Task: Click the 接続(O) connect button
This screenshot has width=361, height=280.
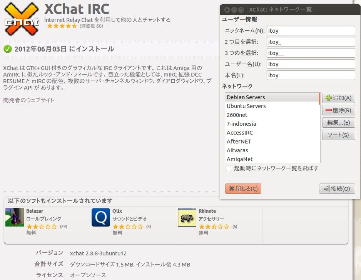Action: pyautogui.click(x=337, y=189)
